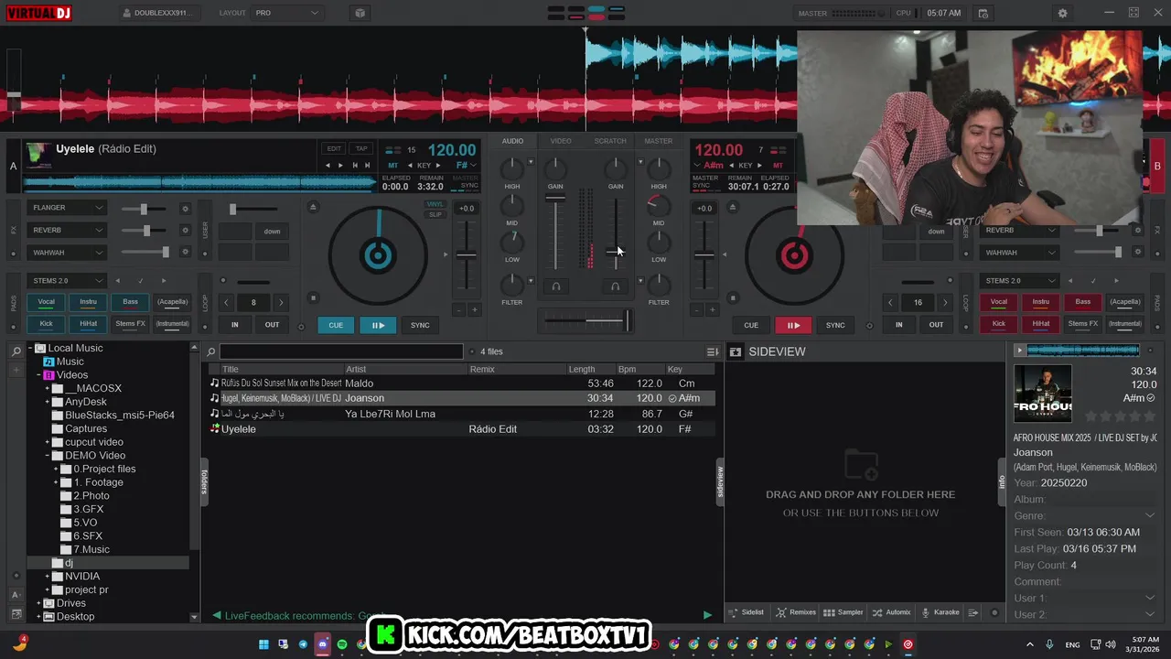
Task: Open the Sampler panel
Action: (x=843, y=612)
